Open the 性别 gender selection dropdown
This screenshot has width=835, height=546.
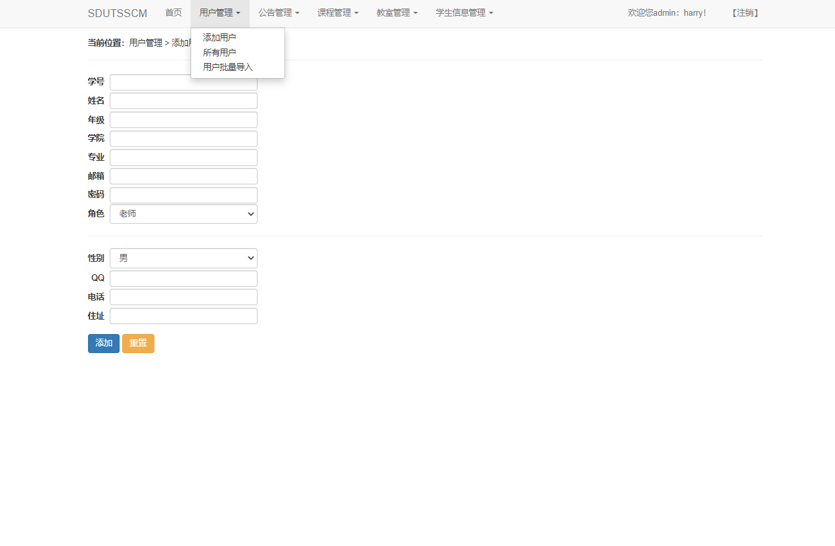pos(183,257)
